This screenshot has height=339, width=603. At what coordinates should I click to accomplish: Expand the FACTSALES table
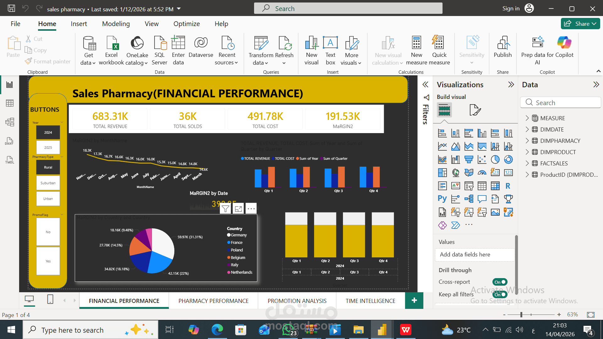[x=527, y=163]
